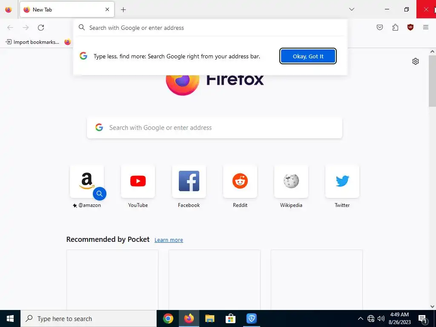Click the scrollbar up arrow

pos(432,52)
